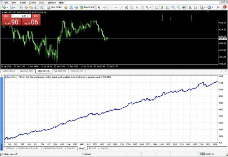
Task: Toggle the Terminal window icon
Action: tap(36, 7)
